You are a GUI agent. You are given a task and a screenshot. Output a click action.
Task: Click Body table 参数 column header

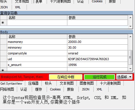[97, 37]
